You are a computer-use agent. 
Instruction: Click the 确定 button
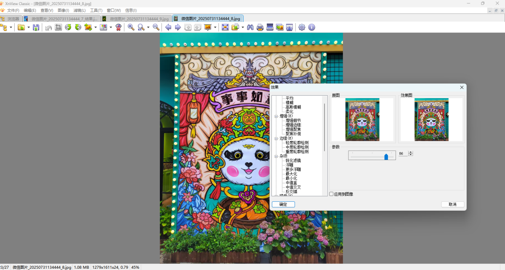pyautogui.click(x=283, y=204)
